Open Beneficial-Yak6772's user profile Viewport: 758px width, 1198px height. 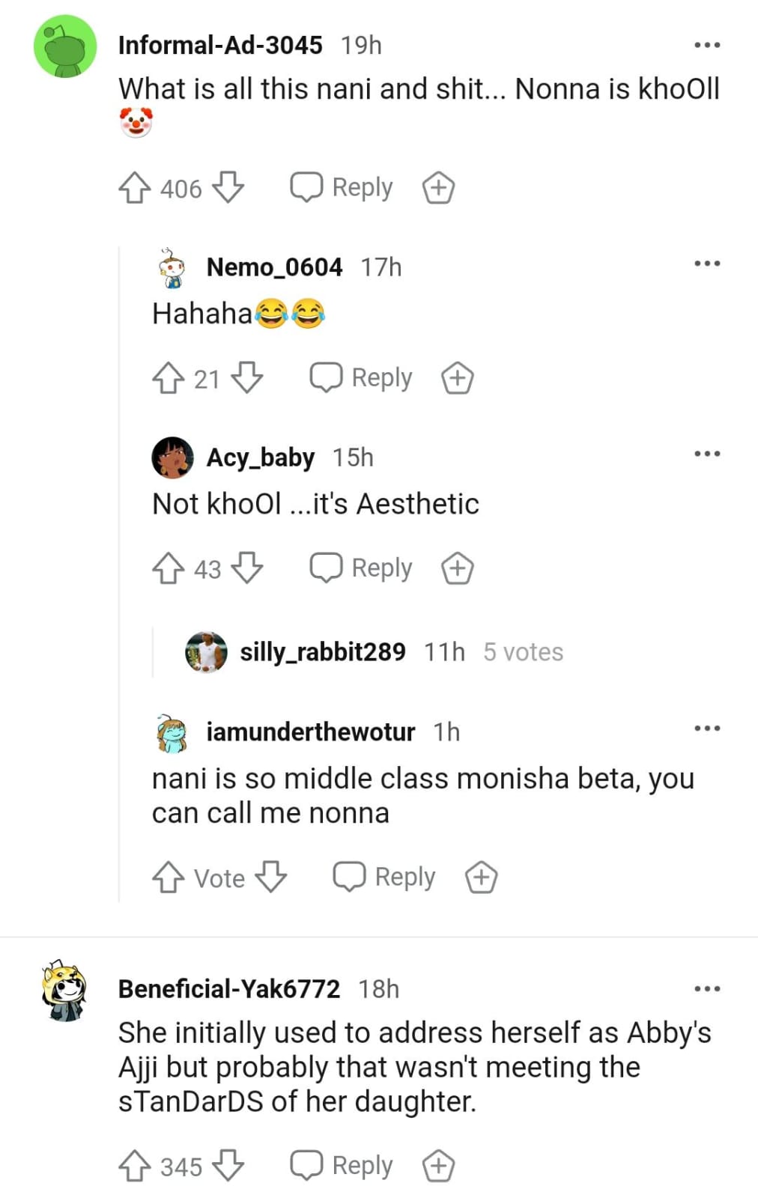pos(228,988)
